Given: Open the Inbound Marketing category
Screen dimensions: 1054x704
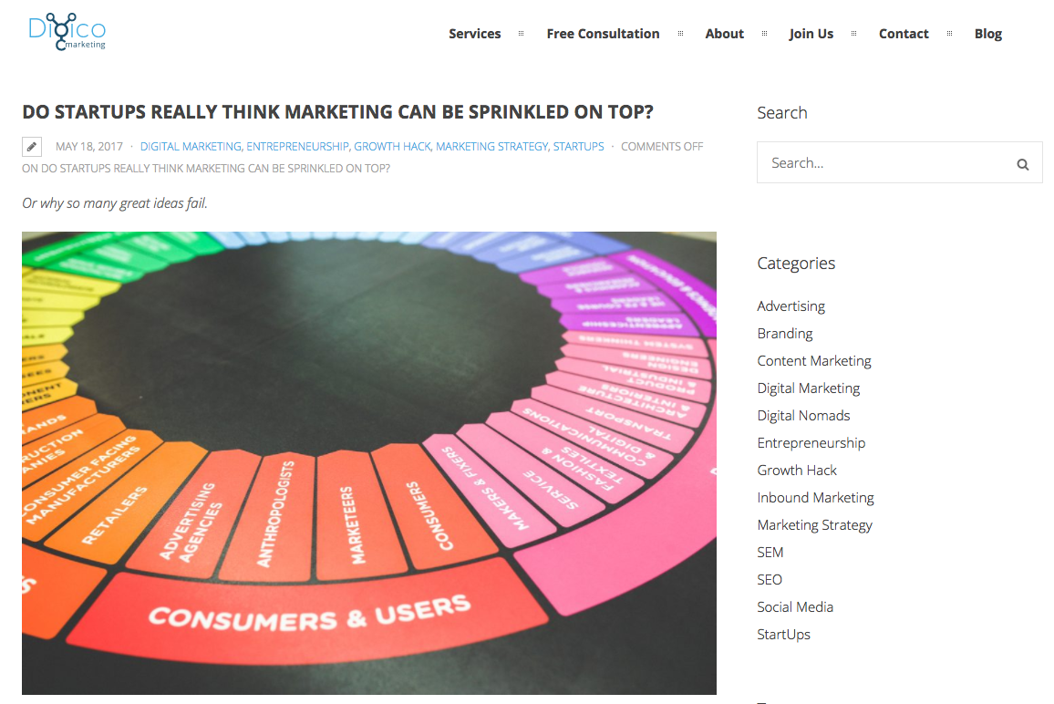Looking at the screenshot, I should (x=815, y=498).
